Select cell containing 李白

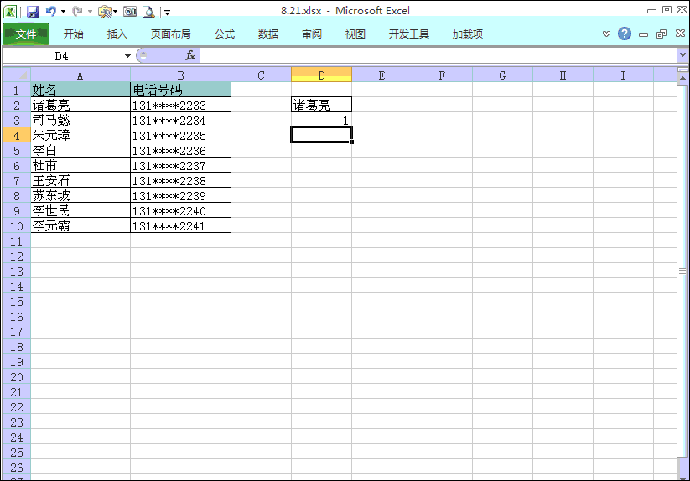pos(80,150)
